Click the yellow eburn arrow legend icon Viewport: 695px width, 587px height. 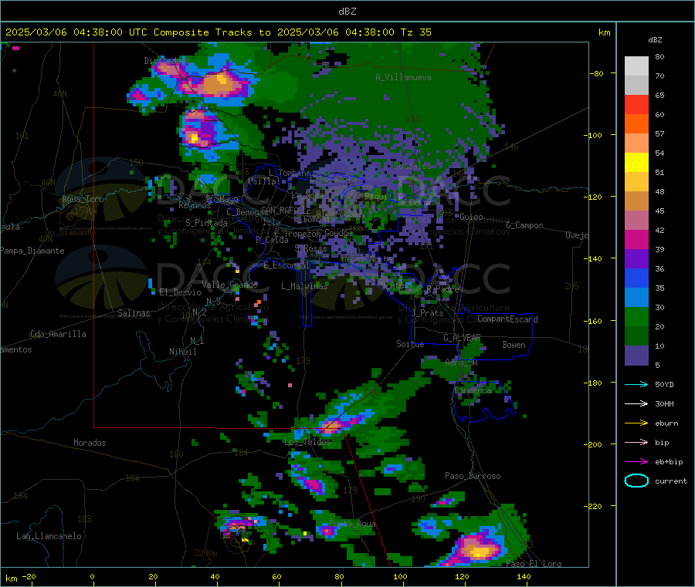pyautogui.click(x=636, y=423)
